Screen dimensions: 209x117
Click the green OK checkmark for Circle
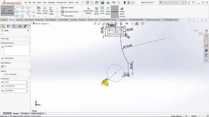2,34
